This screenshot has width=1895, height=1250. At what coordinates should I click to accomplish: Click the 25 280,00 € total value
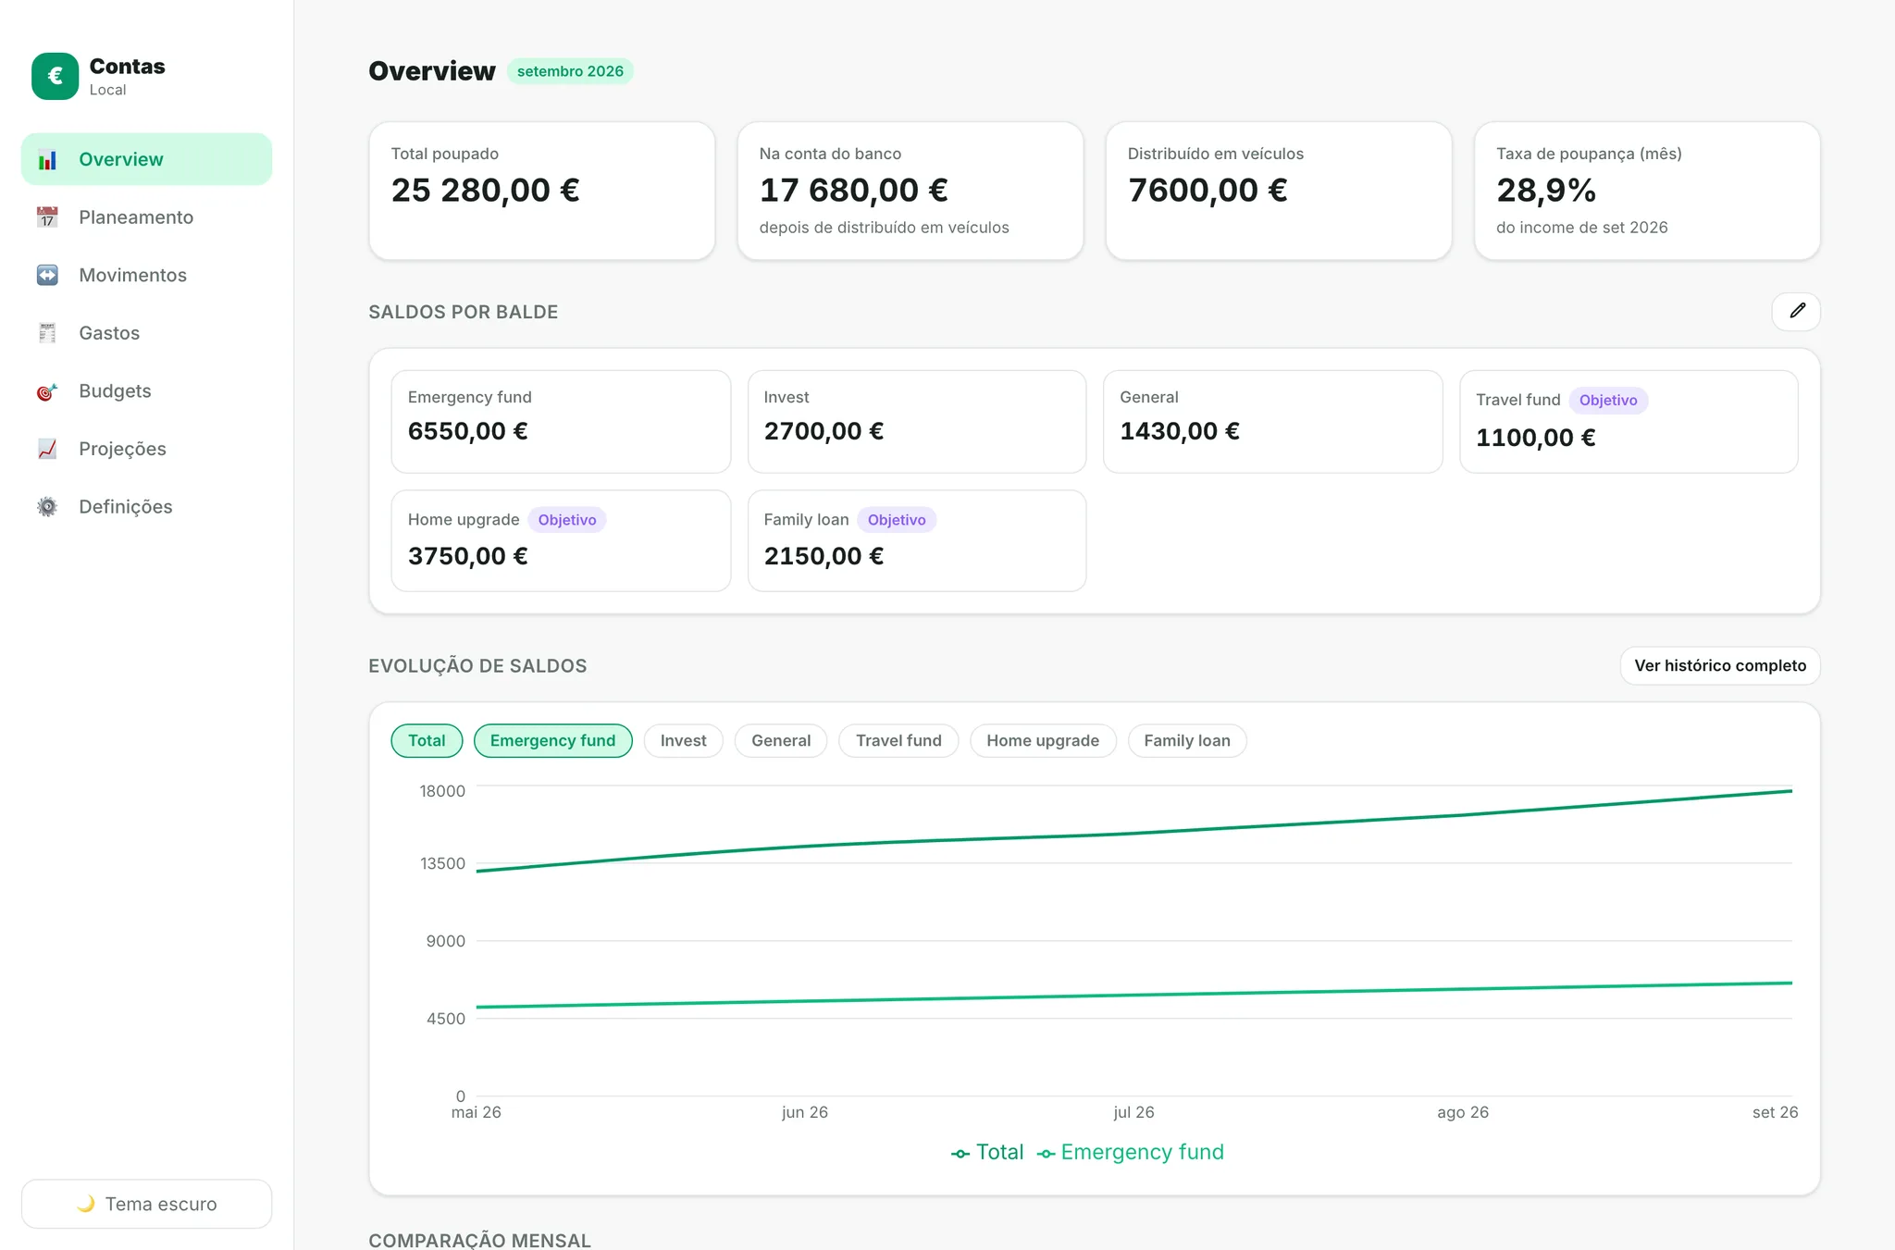click(486, 191)
